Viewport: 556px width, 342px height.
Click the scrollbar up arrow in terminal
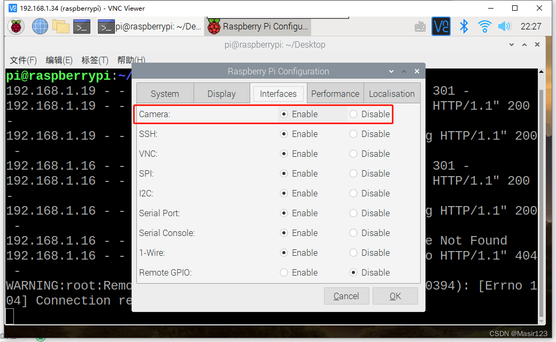pyautogui.click(x=541, y=71)
